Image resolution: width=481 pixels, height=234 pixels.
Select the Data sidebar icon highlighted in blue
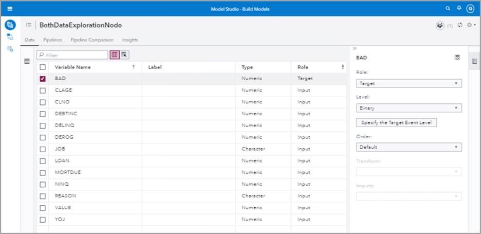click(x=10, y=25)
